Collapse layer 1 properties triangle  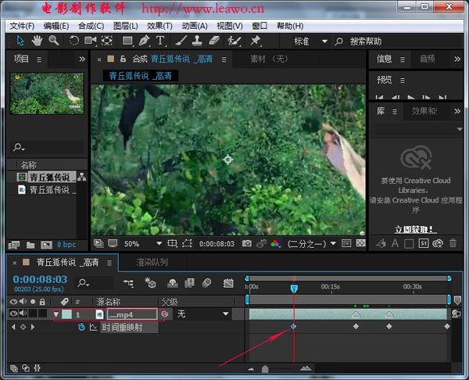(x=56, y=314)
